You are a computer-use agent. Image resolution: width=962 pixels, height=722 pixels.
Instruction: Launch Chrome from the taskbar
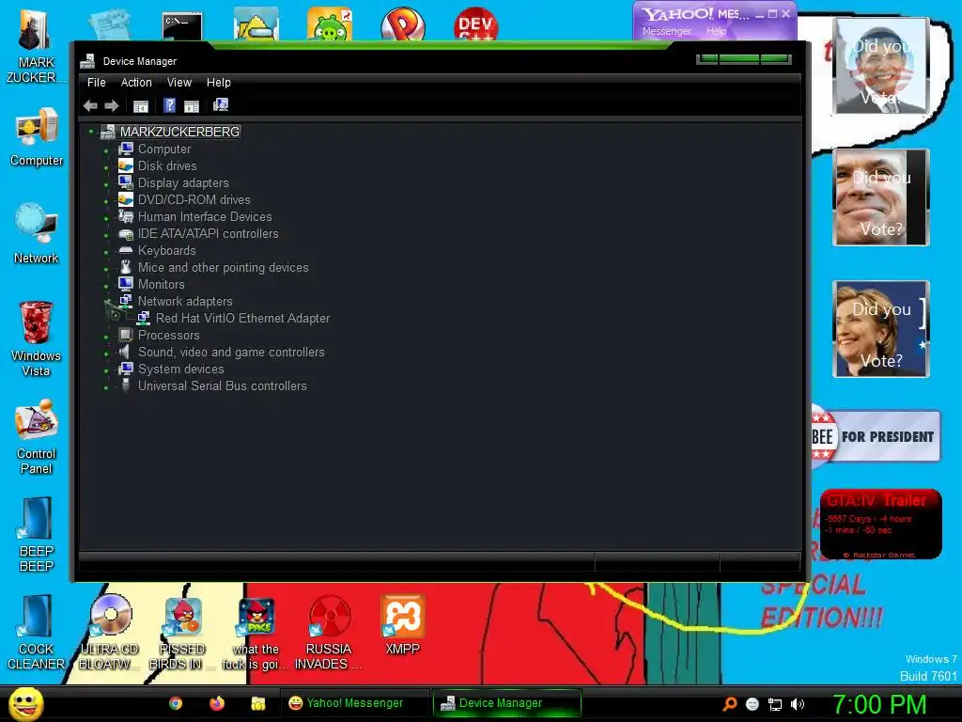tap(176, 703)
